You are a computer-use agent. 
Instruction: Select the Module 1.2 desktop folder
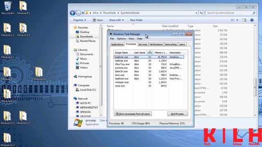[x=8, y=30]
